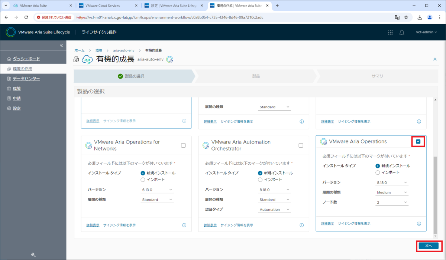
Task: Select インポート for Aria Operations for Networks
Action: pyautogui.click(x=143, y=180)
